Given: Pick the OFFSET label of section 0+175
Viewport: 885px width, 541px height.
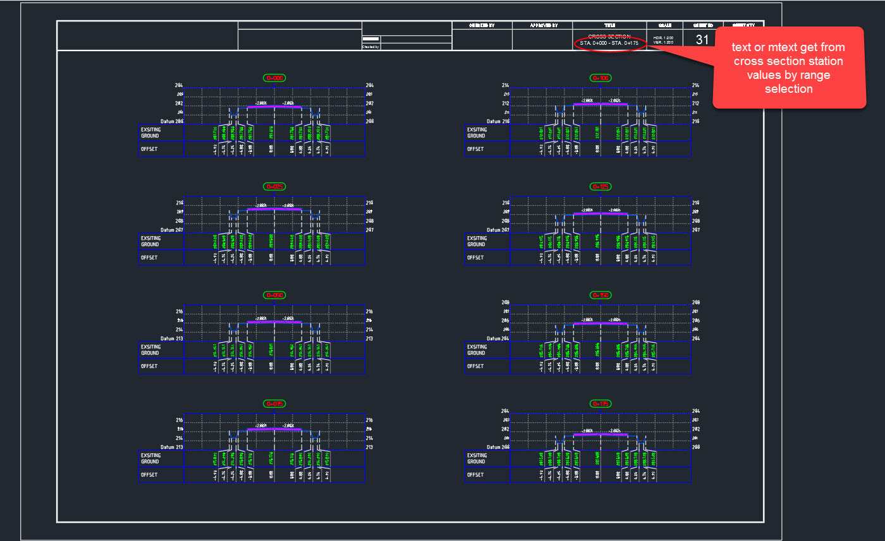Looking at the screenshot, I should tap(475, 475).
